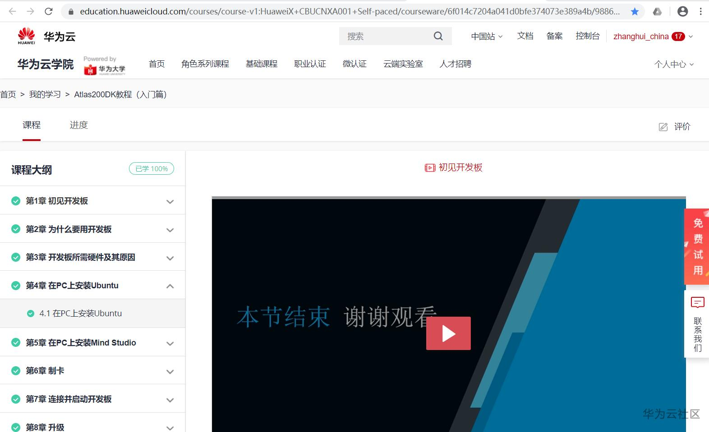Click the green check for 第5章
The height and width of the screenshot is (432, 709).
(16, 343)
